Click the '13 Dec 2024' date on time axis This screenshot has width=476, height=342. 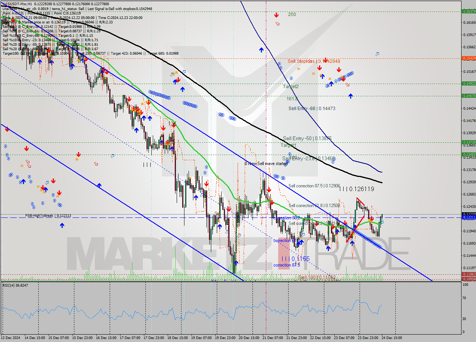(x=11, y=338)
